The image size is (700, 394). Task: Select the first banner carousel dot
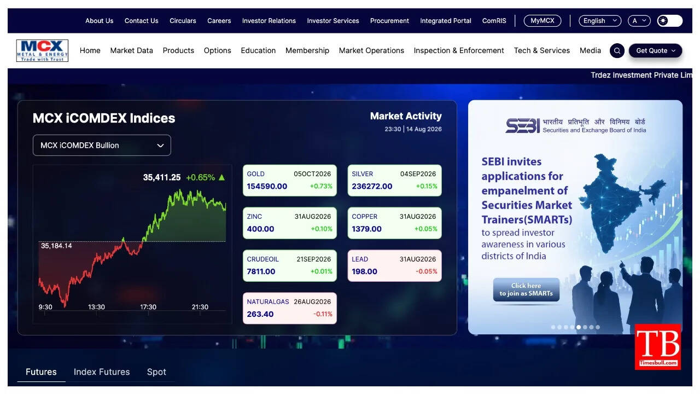click(553, 327)
